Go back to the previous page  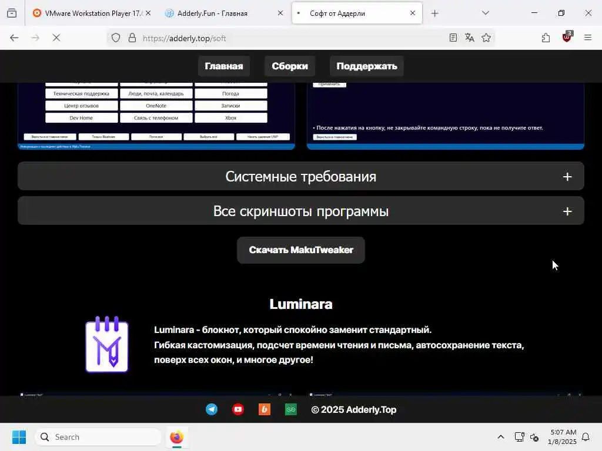[14, 38]
